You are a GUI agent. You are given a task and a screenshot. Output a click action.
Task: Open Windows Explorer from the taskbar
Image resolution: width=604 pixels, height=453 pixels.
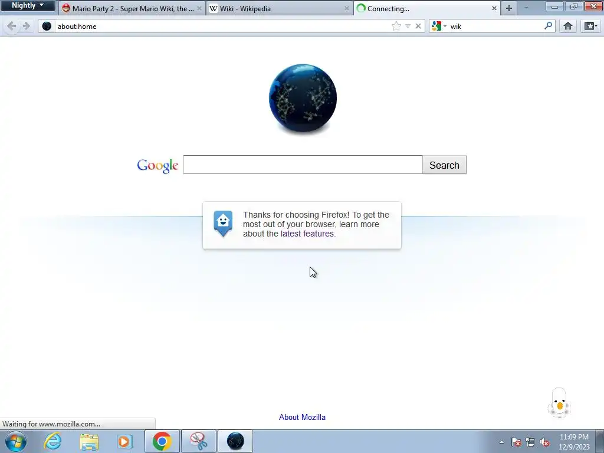click(89, 441)
